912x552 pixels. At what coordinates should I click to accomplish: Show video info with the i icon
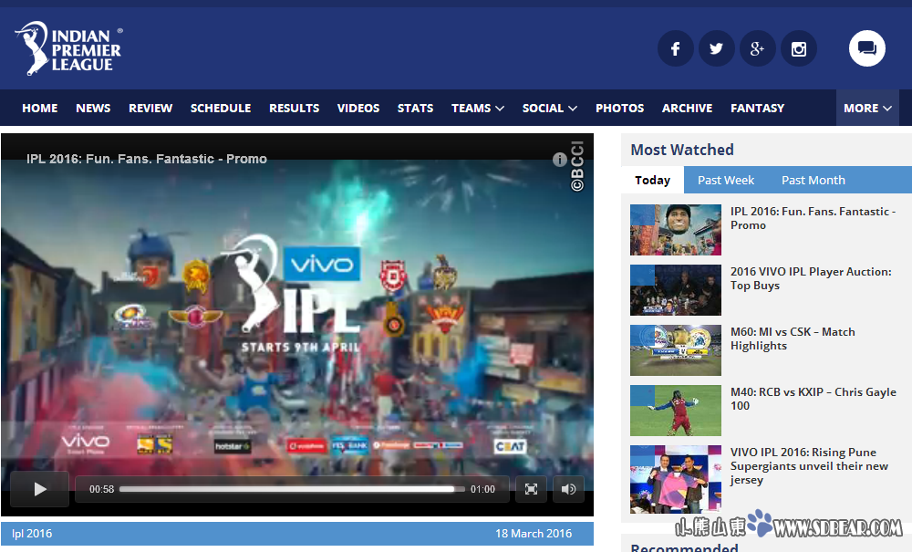point(560,160)
